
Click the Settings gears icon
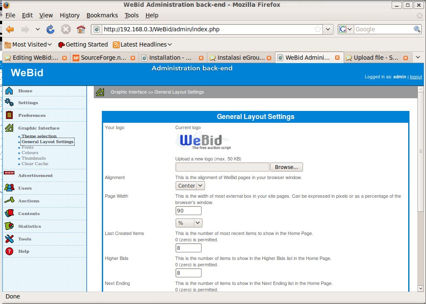9,102
